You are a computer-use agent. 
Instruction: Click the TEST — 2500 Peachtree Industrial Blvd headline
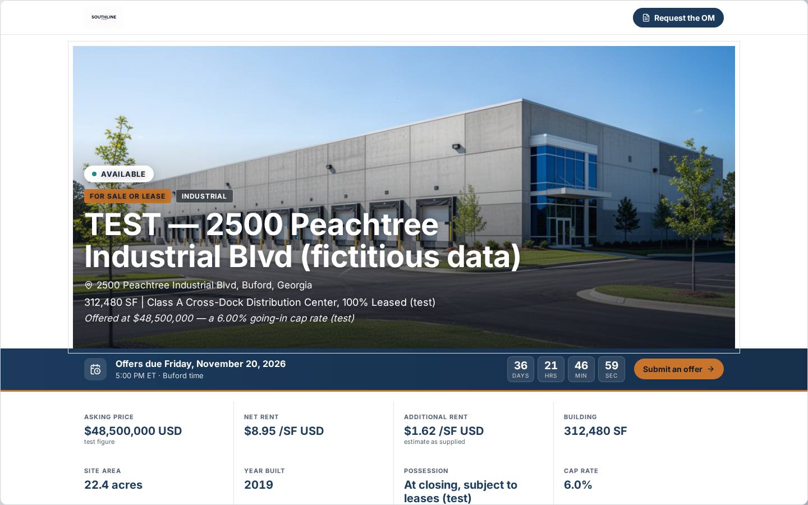[303, 241]
